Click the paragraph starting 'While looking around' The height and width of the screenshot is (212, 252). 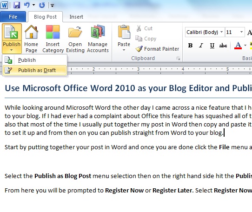click(128, 120)
